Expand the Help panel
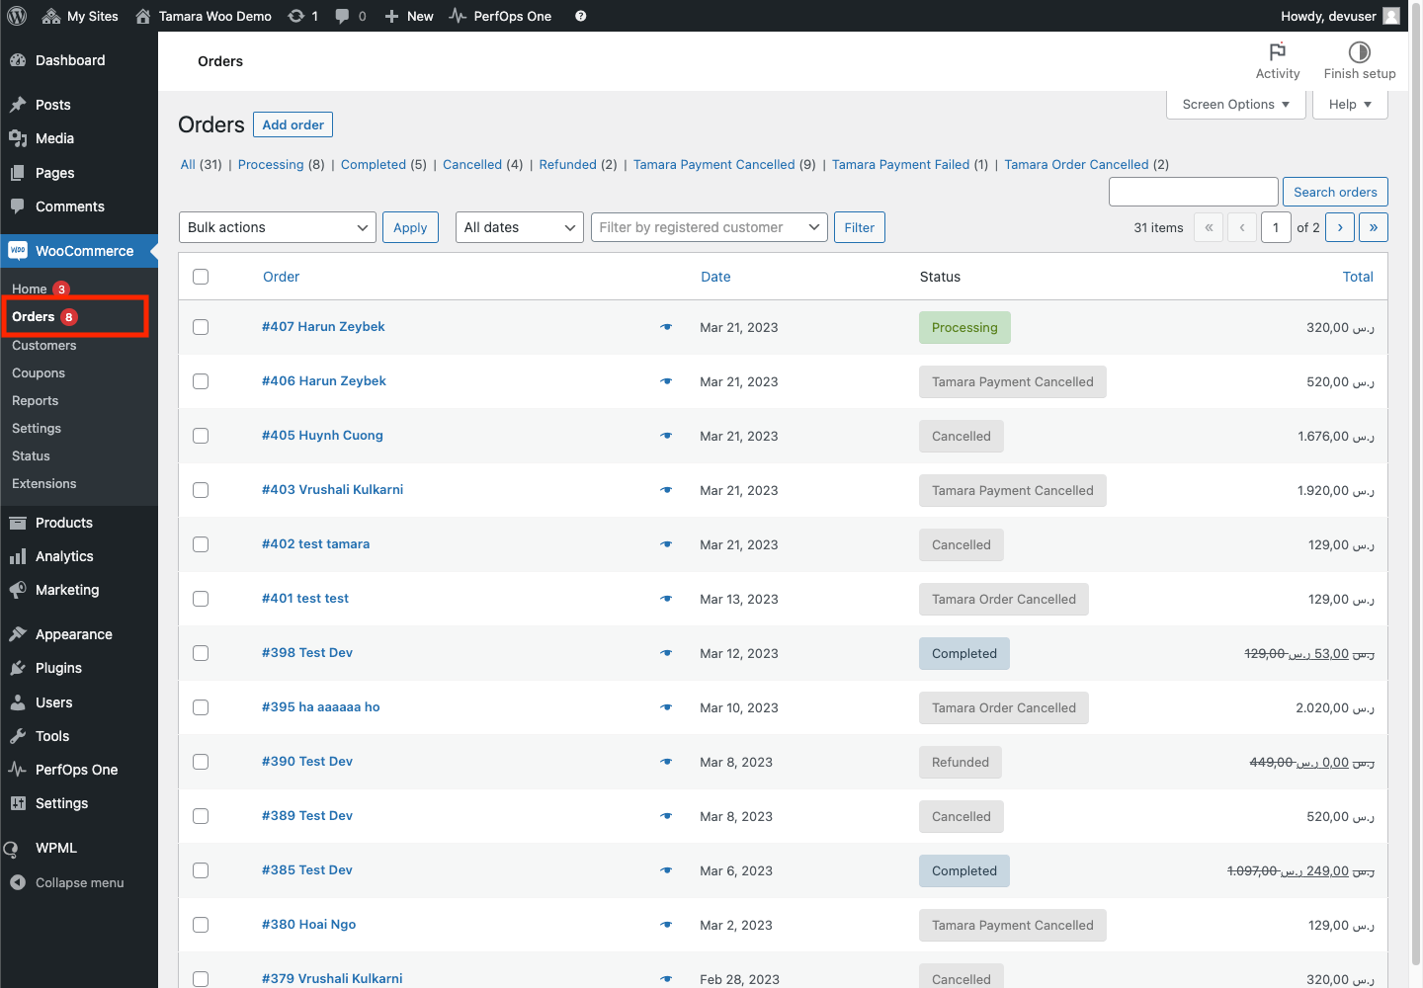1423x988 pixels. [x=1350, y=105]
